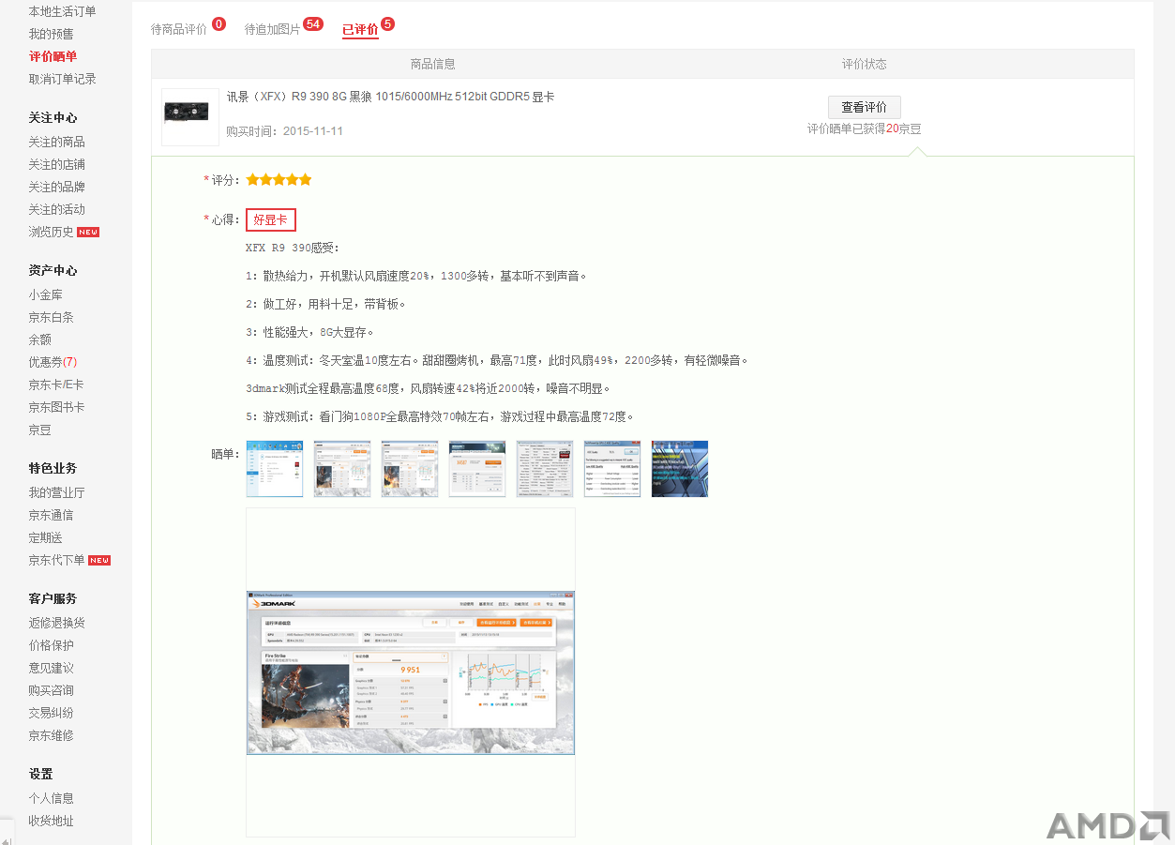Click the graphics card product thumbnail
The width and height of the screenshot is (1175, 845).
tap(189, 116)
